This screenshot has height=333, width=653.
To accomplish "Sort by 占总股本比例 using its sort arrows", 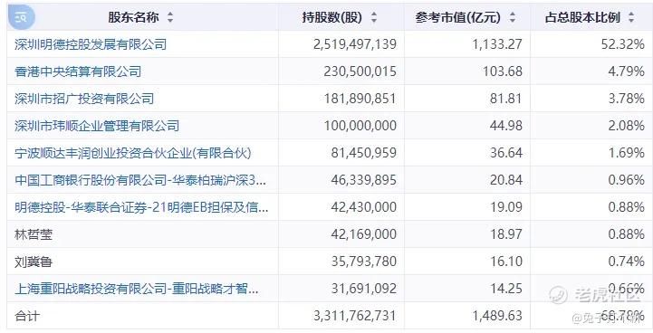I will 631,17.
